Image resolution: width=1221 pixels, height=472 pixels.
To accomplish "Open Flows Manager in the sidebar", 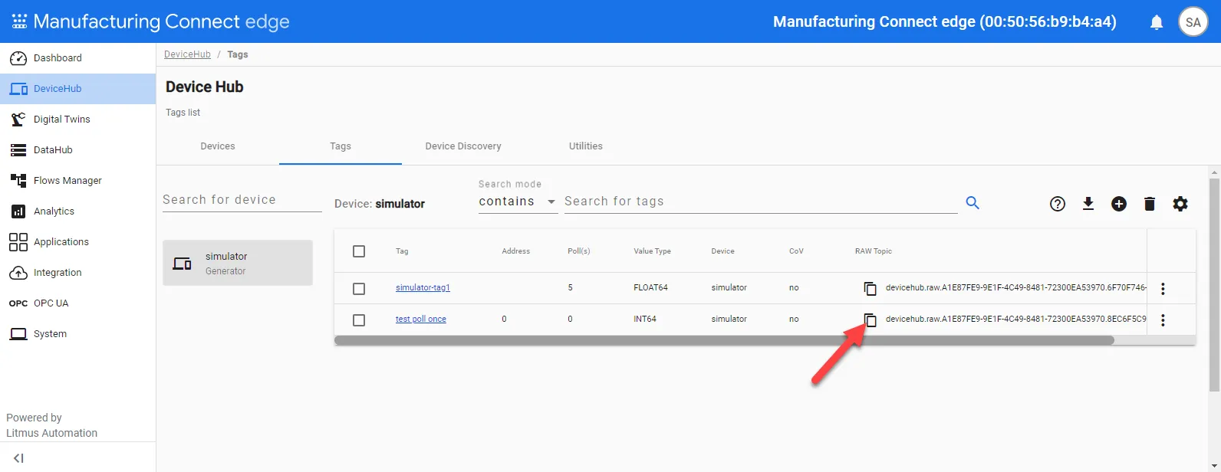I will pos(77,181).
